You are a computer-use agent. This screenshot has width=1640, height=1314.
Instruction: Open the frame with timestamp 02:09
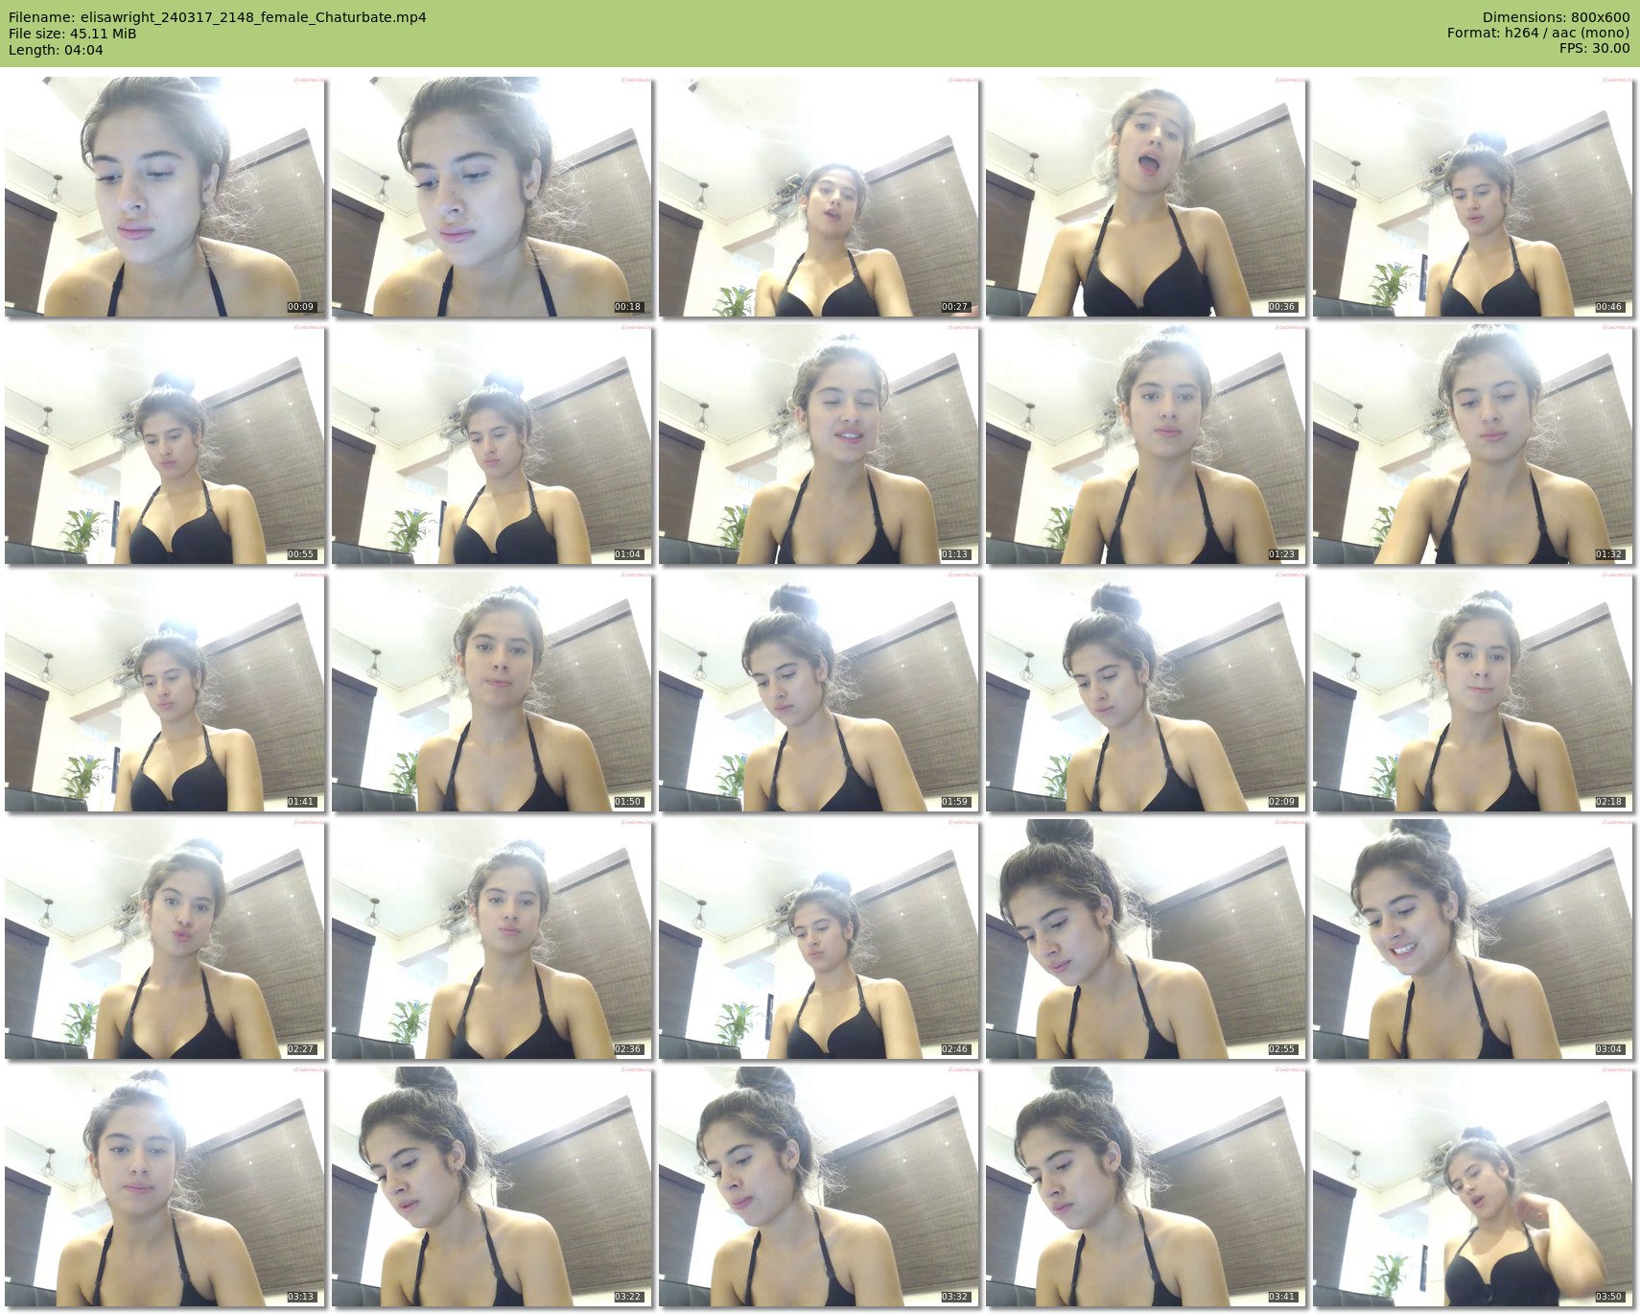(1146, 692)
